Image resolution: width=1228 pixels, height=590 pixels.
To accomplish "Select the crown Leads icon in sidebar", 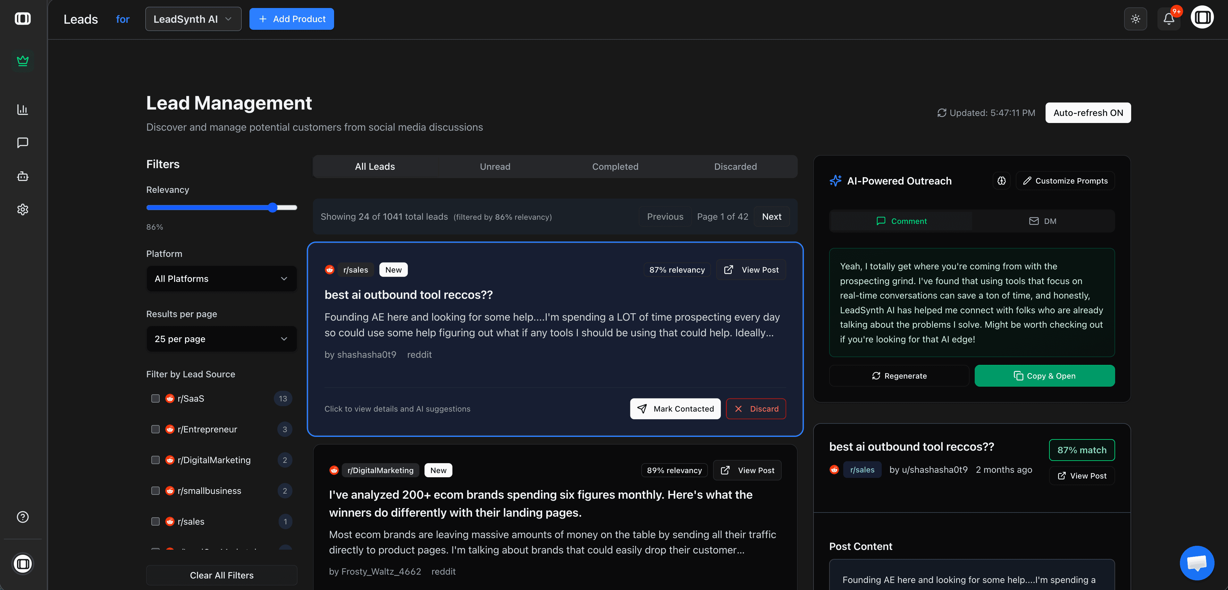I will (x=22, y=61).
